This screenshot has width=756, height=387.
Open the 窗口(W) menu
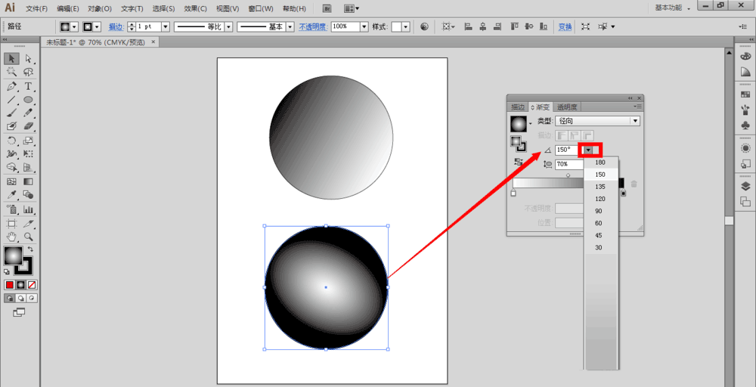pyautogui.click(x=261, y=8)
